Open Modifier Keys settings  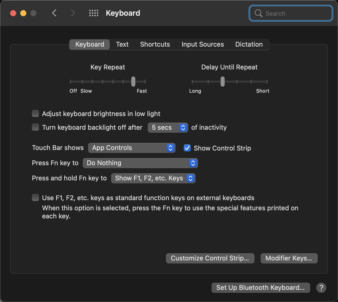pos(289,258)
